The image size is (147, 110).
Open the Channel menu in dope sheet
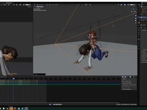2,77
